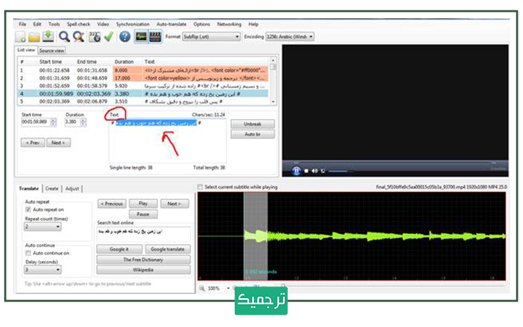Select subtitle row 1 starting 00:01:22.658
This screenshot has height=327, width=523.
tap(143, 70)
